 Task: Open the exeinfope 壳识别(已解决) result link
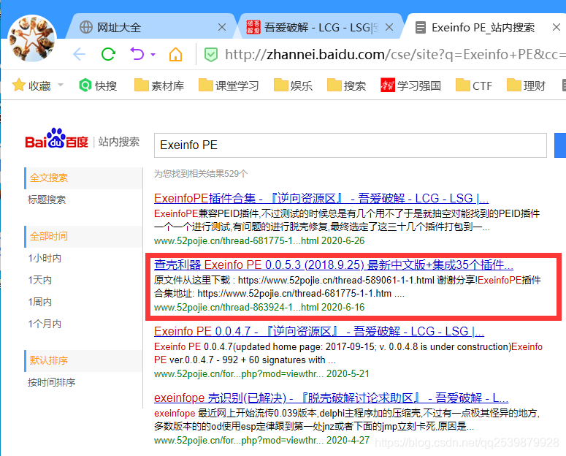(331, 398)
